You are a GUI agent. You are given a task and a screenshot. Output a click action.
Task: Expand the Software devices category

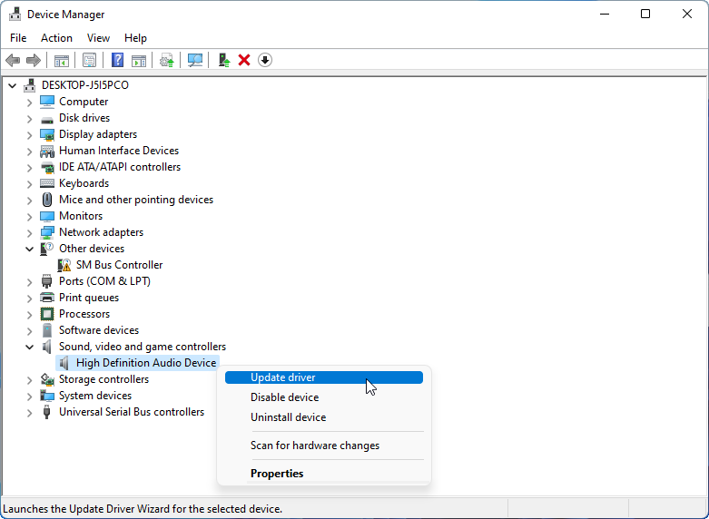[29, 331]
